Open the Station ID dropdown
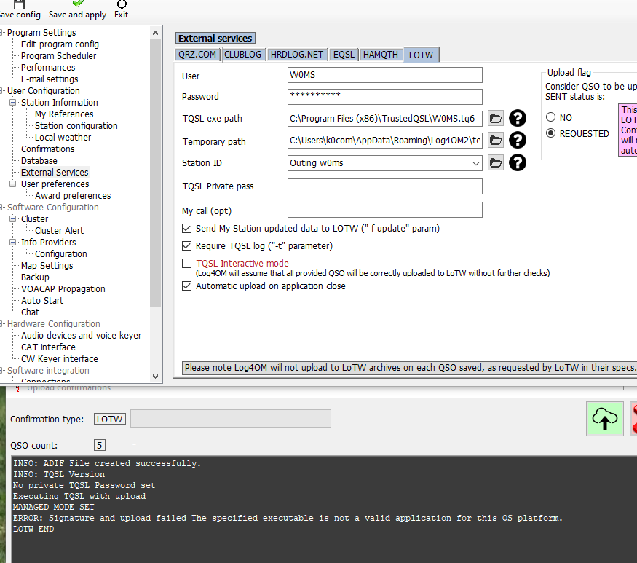The height and width of the screenshot is (563, 637). [x=475, y=163]
